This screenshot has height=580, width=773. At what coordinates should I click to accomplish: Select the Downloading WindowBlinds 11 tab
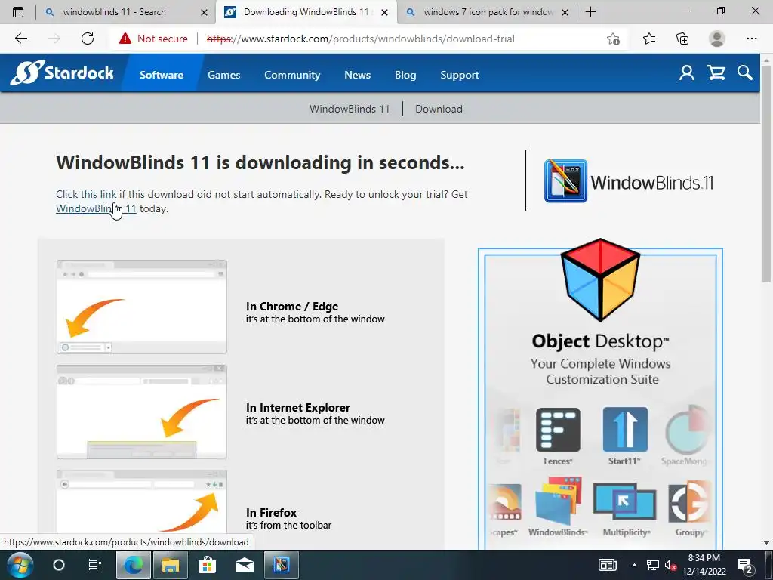click(x=306, y=12)
